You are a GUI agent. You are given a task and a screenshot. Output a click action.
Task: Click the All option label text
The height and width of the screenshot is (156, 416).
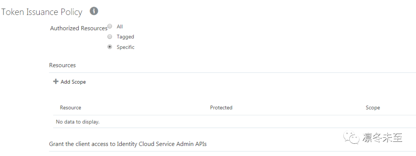tap(120, 27)
